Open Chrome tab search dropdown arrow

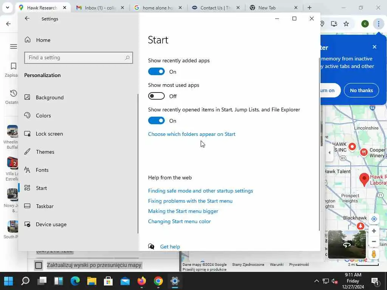8,8
